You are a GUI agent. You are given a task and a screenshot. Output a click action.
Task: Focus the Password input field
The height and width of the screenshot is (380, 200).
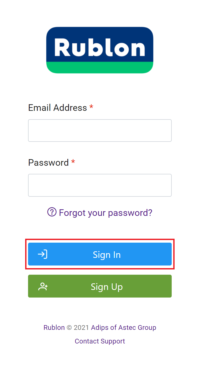coord(100,185)
